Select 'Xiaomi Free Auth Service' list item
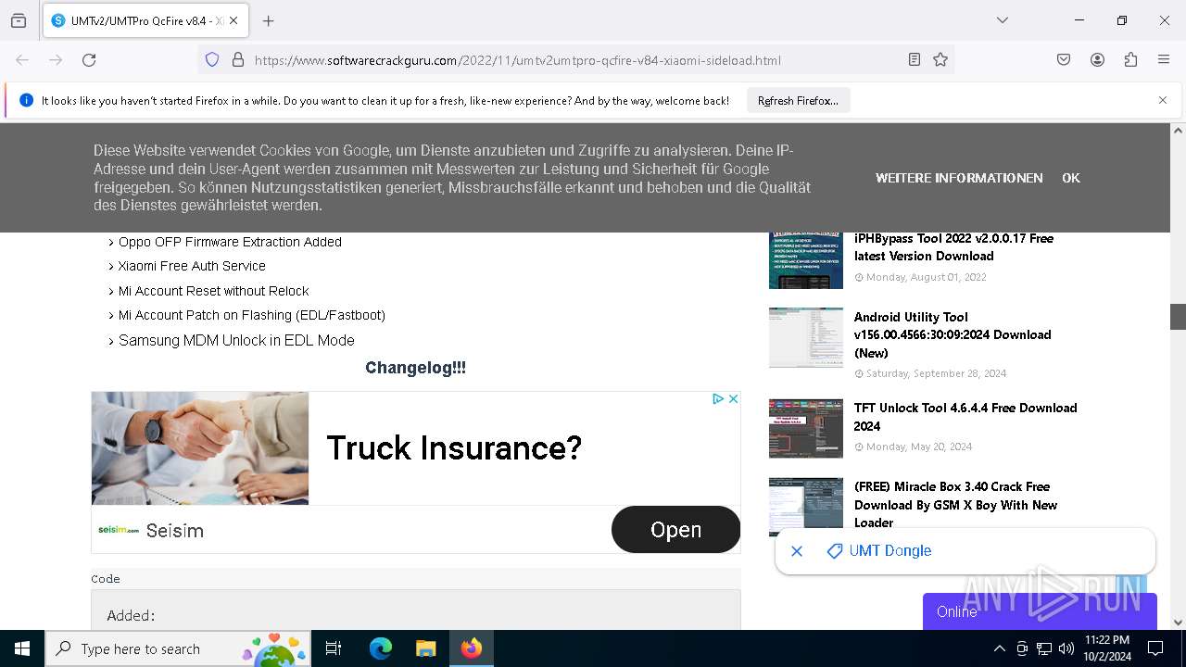 [x=192, y=266]
